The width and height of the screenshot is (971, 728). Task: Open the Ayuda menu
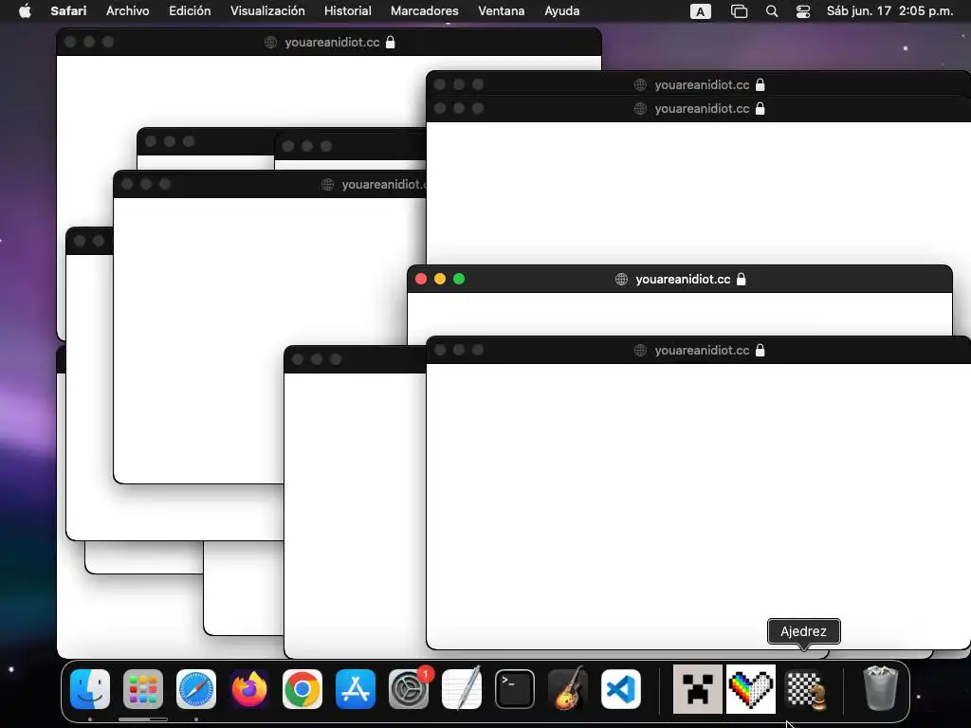[561, 10]
